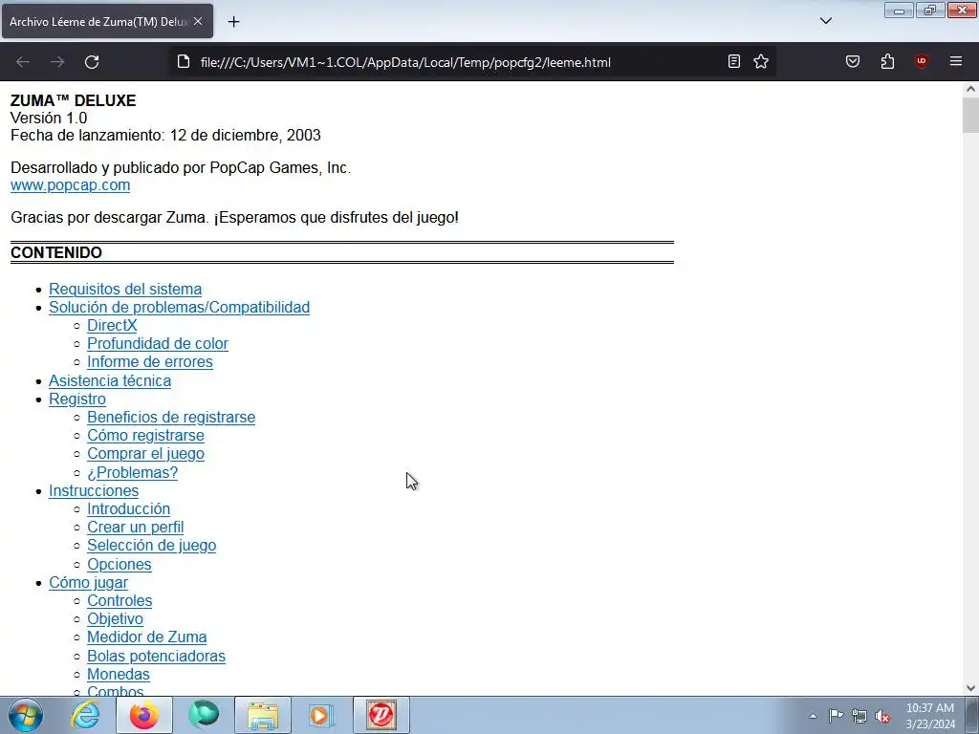Open the Windows Start menu

coord(26,715)
